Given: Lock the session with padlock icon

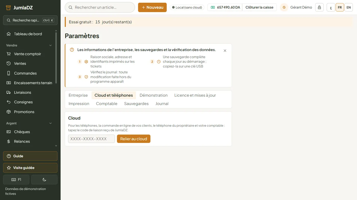Looking at the screenshot, I should [x=319, y=7].
